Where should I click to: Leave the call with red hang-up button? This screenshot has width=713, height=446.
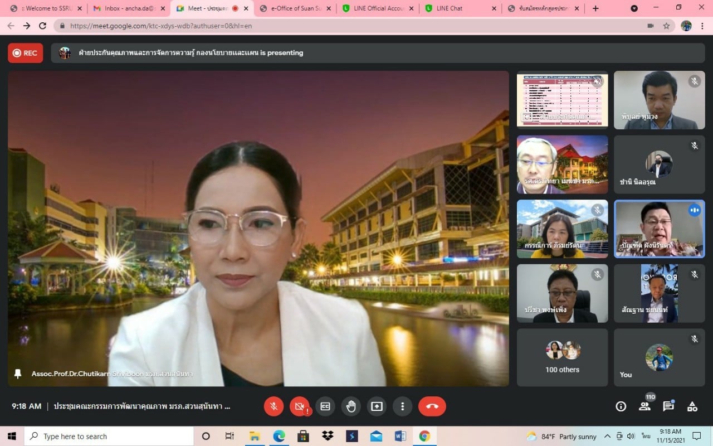coord(432,406)
